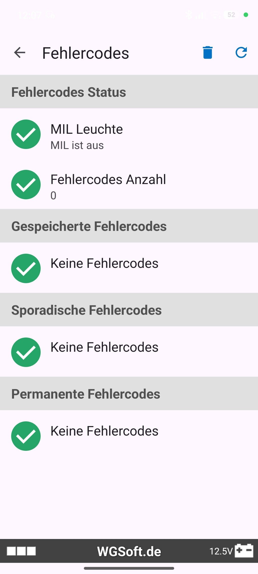Image resolution: width=258 pixels, height=574 pixels.
Task: Tap check icon under Sporadische Fehlercodes
Action: point(26,352)
